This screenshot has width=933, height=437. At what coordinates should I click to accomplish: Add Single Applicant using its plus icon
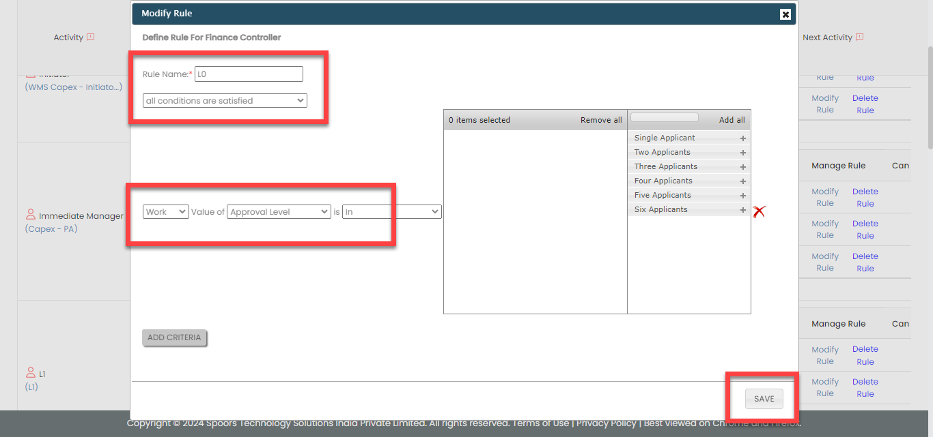[743, 138]
